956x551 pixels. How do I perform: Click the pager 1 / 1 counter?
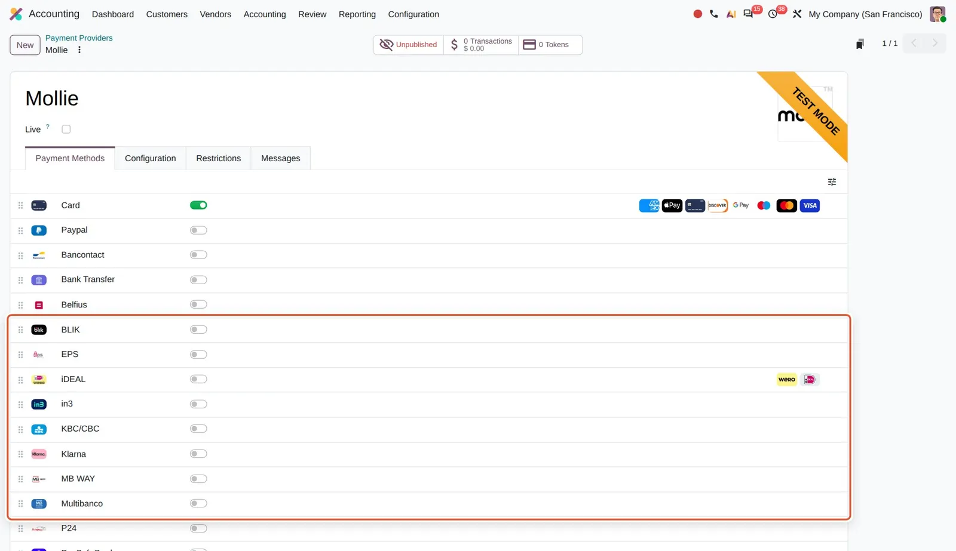coord(890,44)
